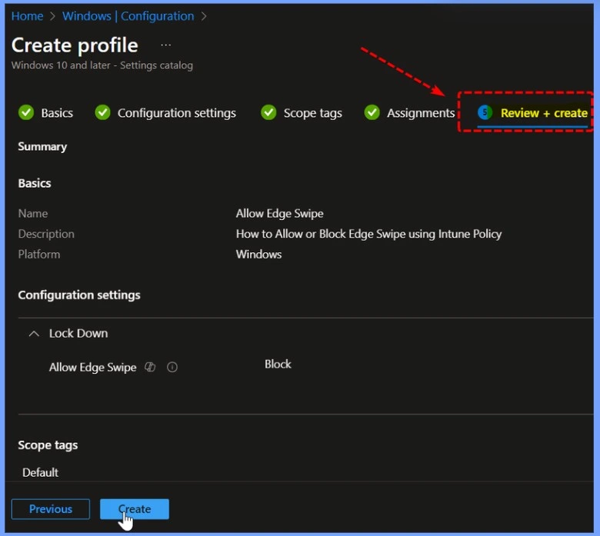Select the name value 'Allow Edge Swipe'
Viewport: 600px width, 536px height.
(280, 214)
